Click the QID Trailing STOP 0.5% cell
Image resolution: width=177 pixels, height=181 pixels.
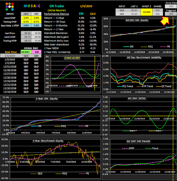36,22
